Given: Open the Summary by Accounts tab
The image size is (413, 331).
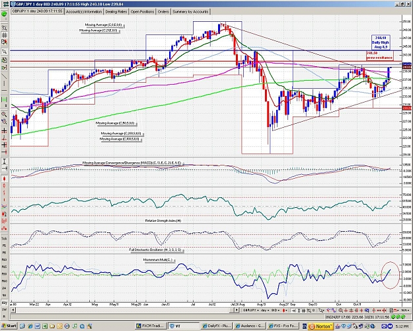Looking at the screenshot, I should click(190, 12).
